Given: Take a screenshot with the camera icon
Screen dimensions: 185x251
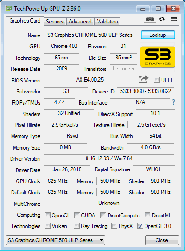Looking at the screenshot, I should coord(150,19).
